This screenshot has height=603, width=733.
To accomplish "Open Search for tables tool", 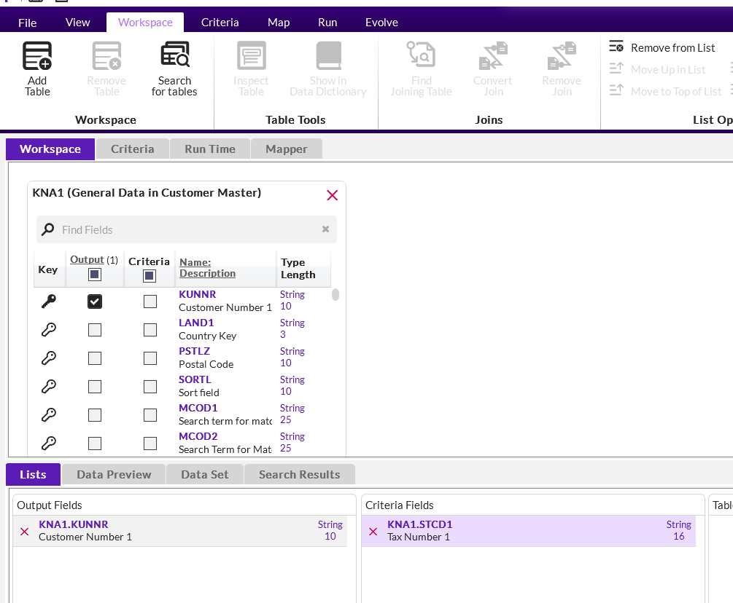I will (174, 57).
